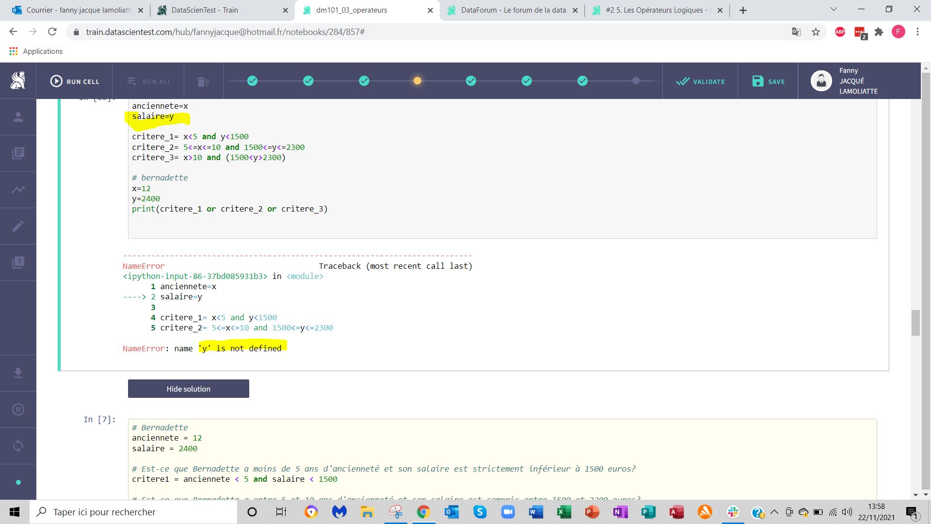Open the pencil edit sidebar icon
Viewport: 931px width, 524px height.
tap(18, 226)
